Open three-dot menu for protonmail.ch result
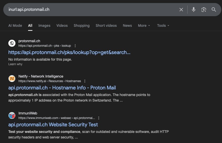The height and width of the screenshot is (143, 222). [x=75, y=46]
